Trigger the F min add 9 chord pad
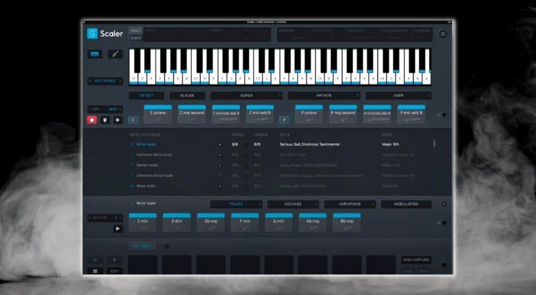 click(411, 114)
